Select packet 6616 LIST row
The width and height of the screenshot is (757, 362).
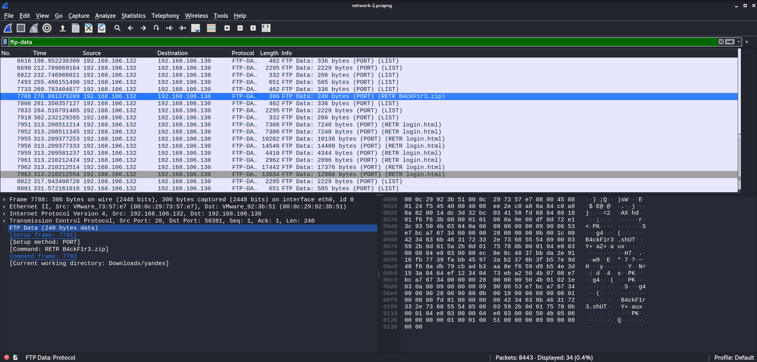369,61
